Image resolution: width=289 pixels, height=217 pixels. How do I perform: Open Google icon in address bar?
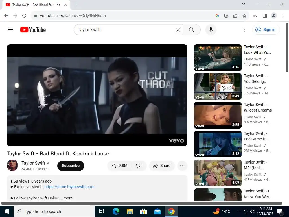point(217,16)
